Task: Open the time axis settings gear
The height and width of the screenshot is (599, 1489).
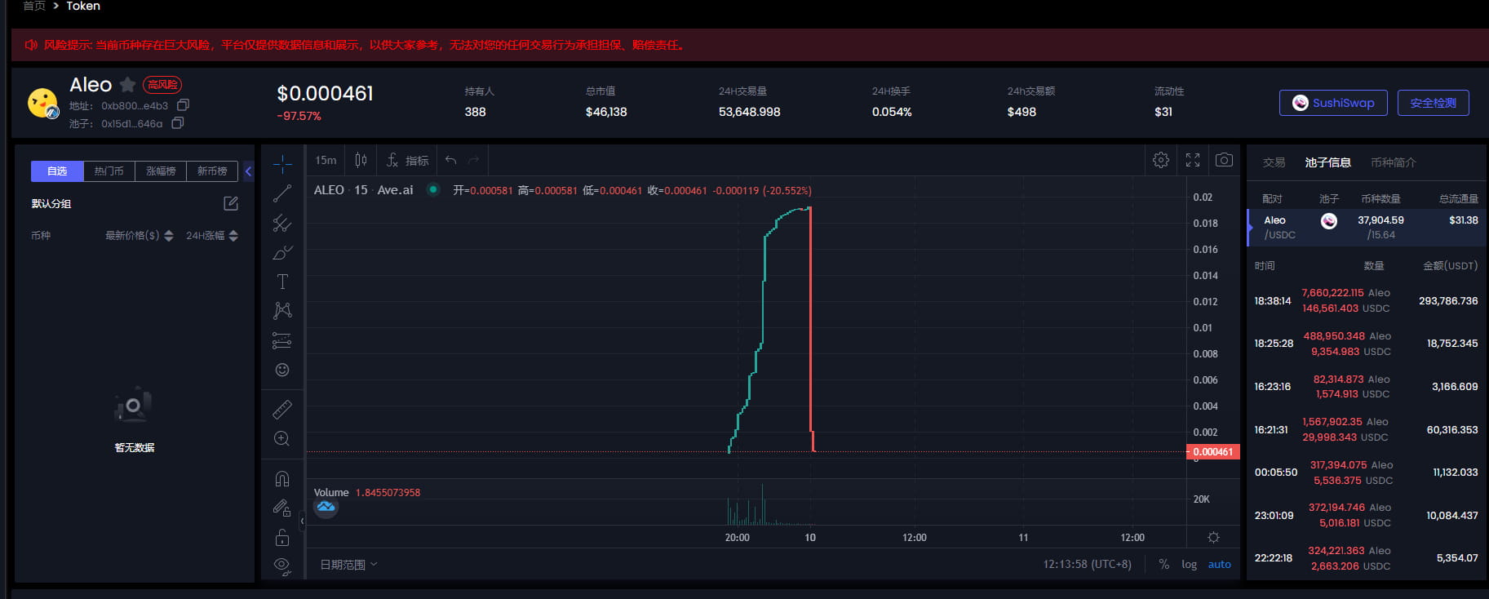Action: point(1213,537)
